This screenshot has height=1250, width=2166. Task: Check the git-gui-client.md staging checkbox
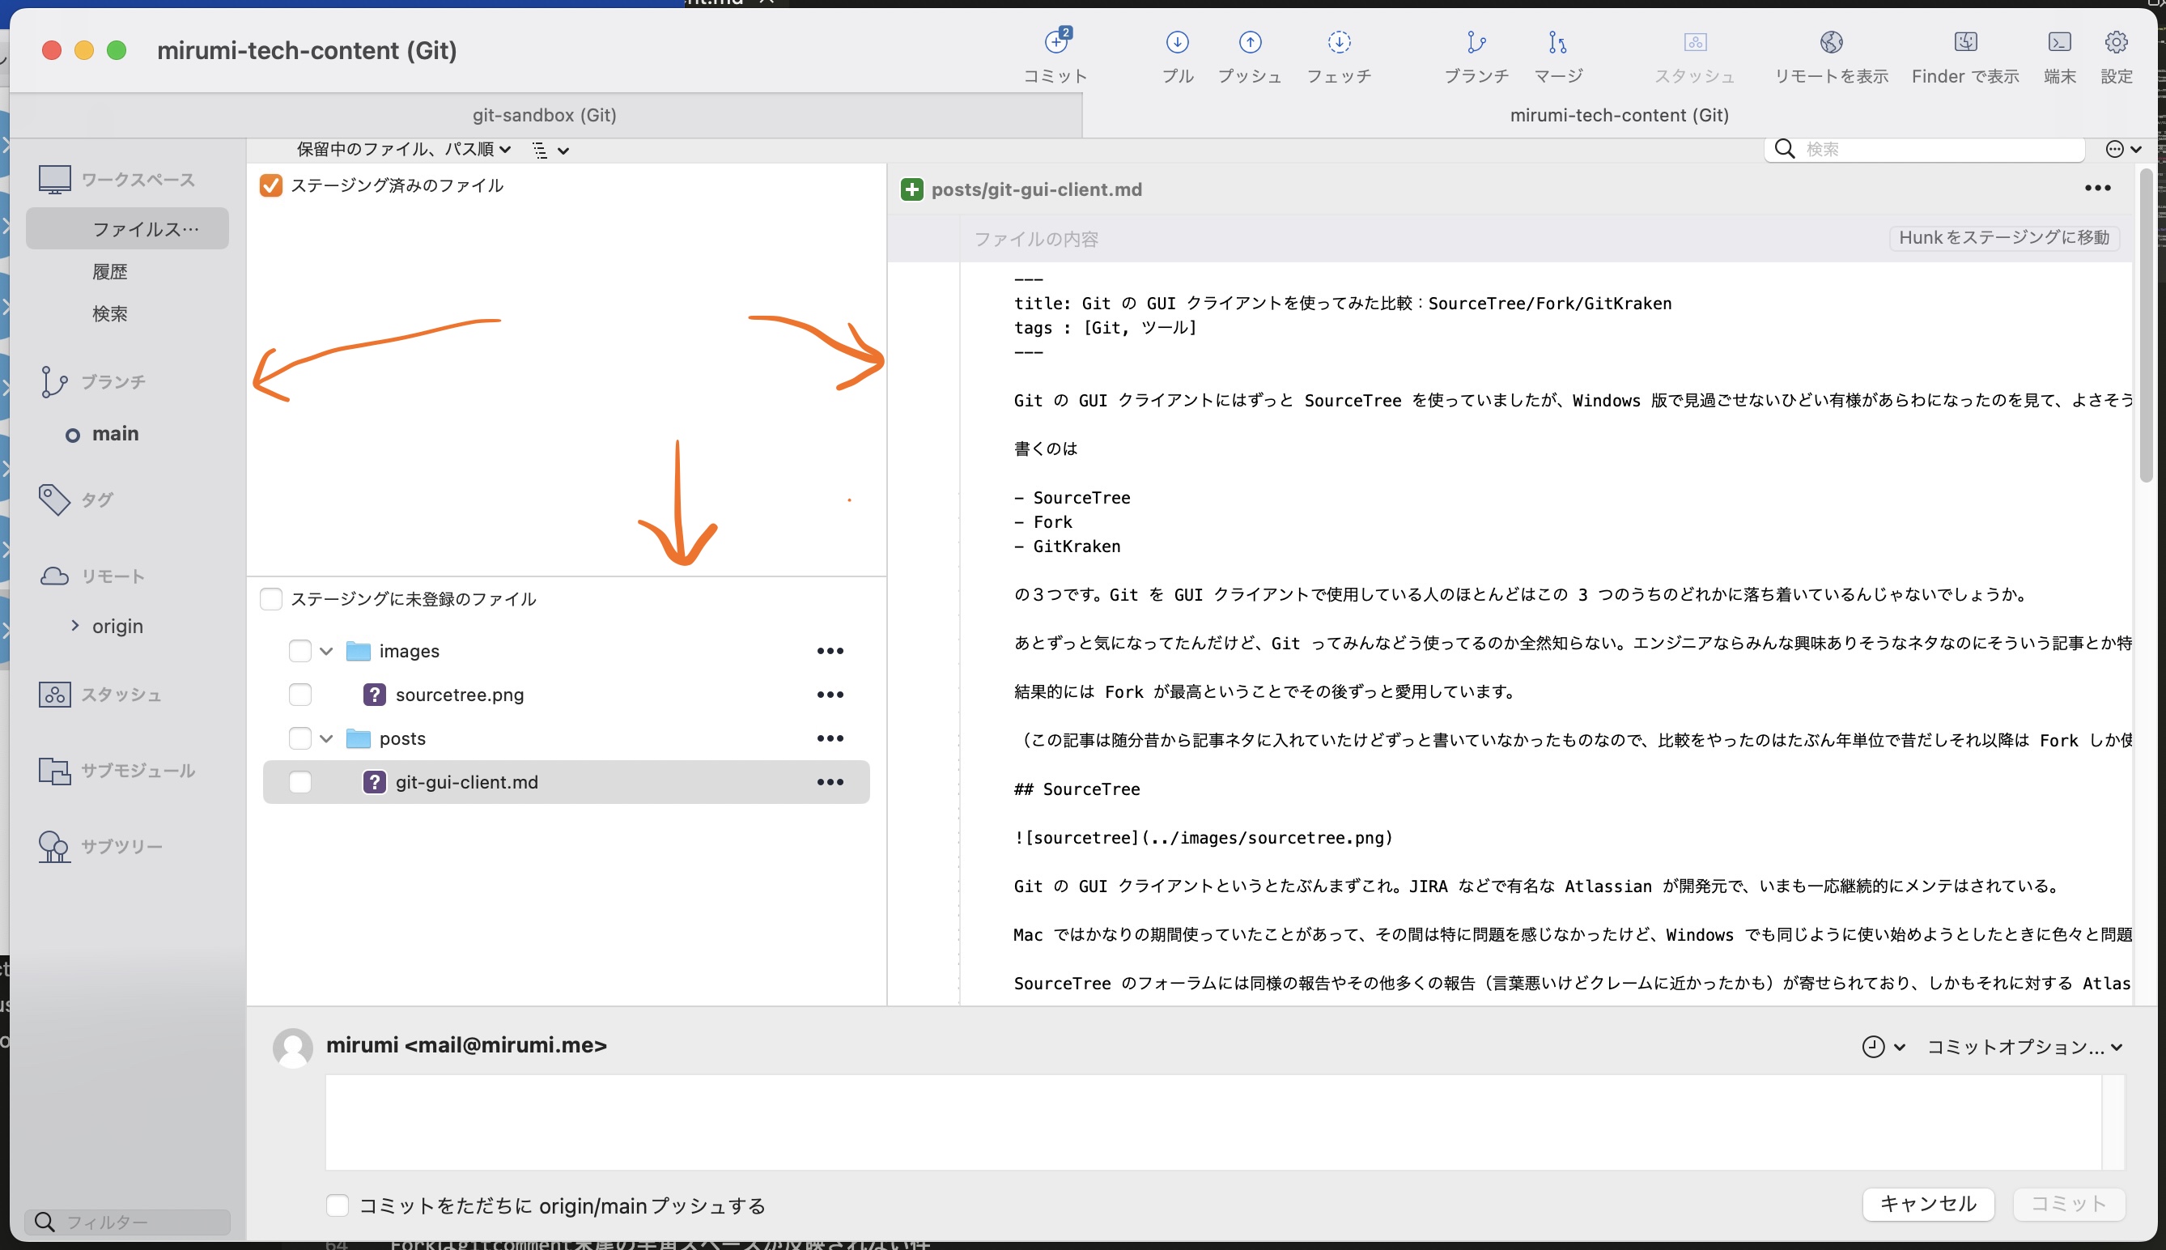pos(300,782)
